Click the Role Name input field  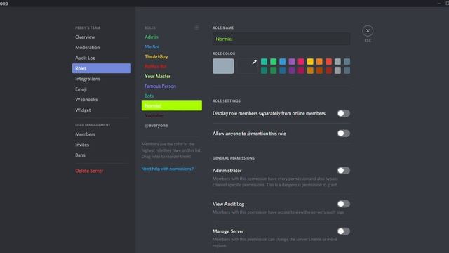[281, 39]
